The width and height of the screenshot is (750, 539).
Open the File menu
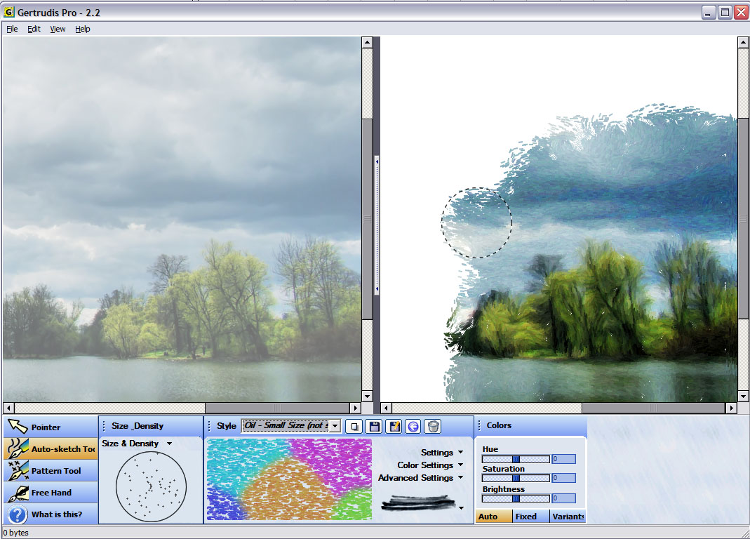(12, 29)
